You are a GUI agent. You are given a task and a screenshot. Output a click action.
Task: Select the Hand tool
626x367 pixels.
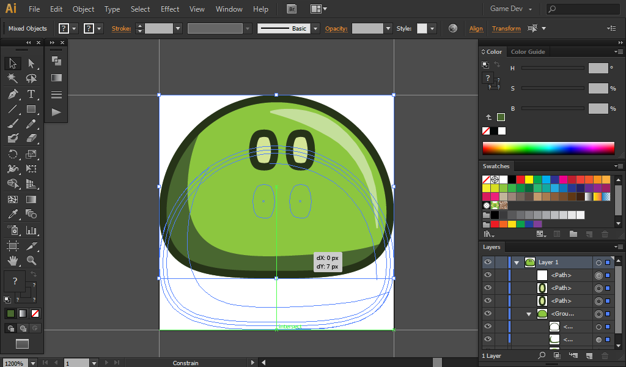[x=13, y=261]
